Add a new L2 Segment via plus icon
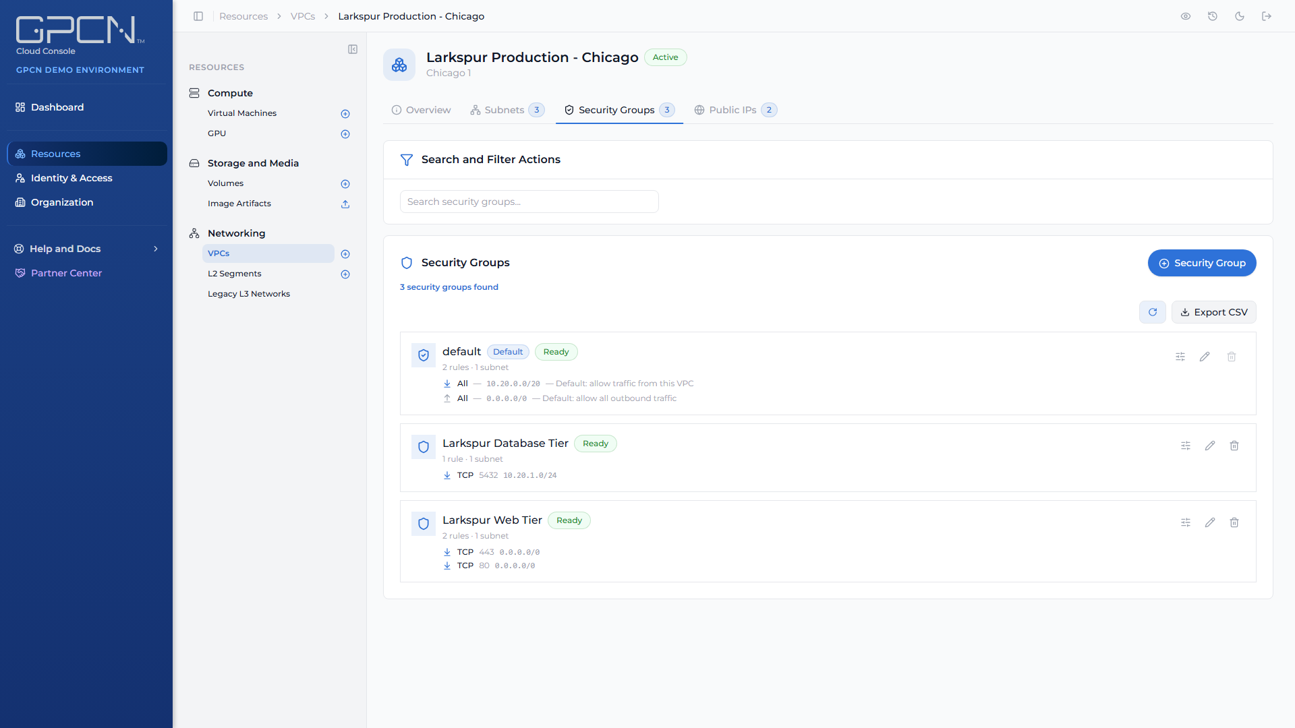1295x728 pixels. coord(345,274)
